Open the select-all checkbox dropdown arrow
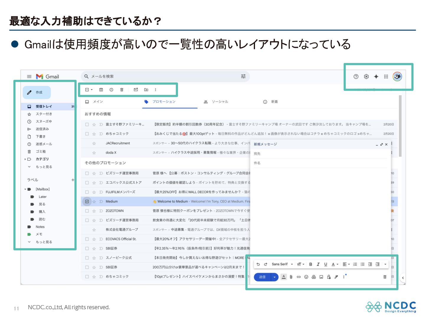The image size is (425, 319). 92,90
